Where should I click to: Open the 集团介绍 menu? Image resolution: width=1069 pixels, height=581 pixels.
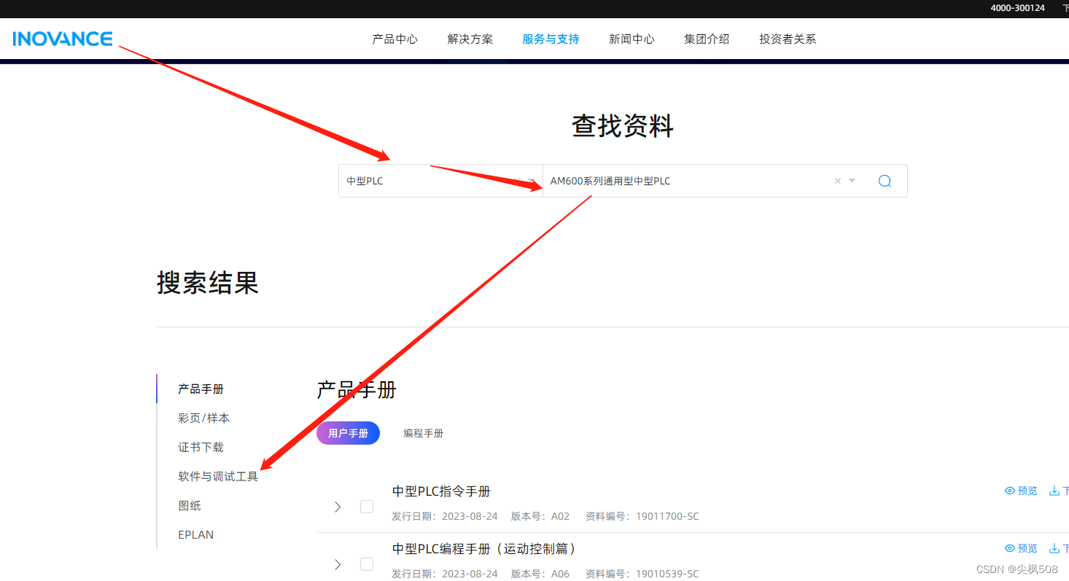(707, 39)
